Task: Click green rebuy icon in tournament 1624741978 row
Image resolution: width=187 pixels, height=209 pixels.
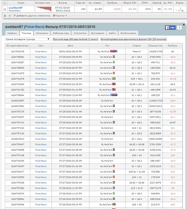Action: (x=114, y=79)
